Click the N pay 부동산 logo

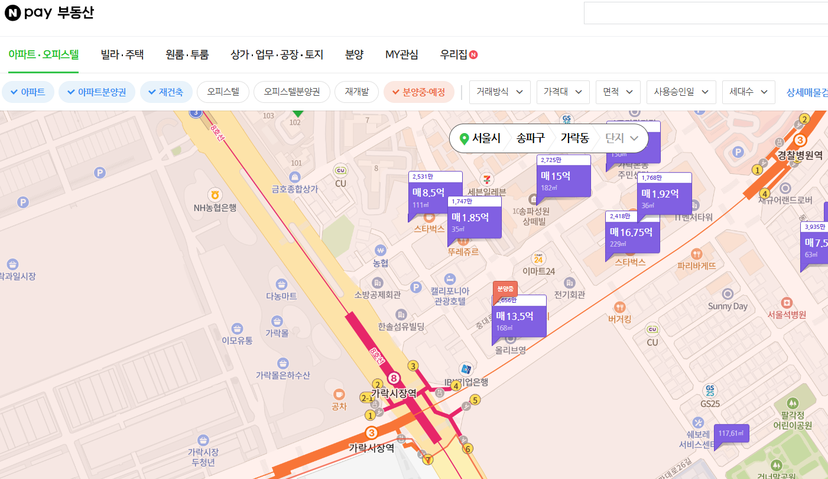pos(50,13)
